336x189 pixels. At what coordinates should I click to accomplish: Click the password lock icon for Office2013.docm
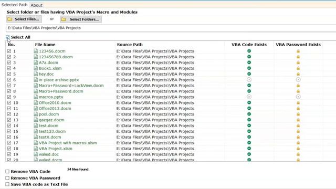click(x=298, y=109)
